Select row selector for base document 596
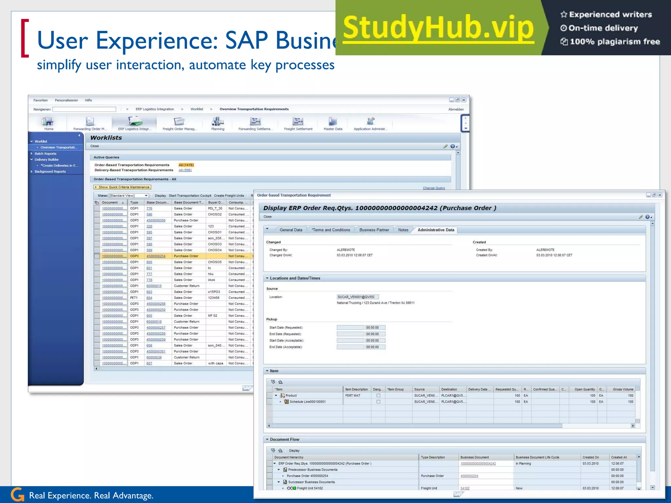This screenshot has height=503, width=671. [x=97, y=214]
